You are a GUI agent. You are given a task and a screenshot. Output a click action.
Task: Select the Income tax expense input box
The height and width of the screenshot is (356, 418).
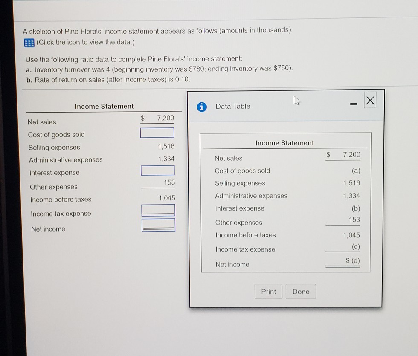pos(158,210)
